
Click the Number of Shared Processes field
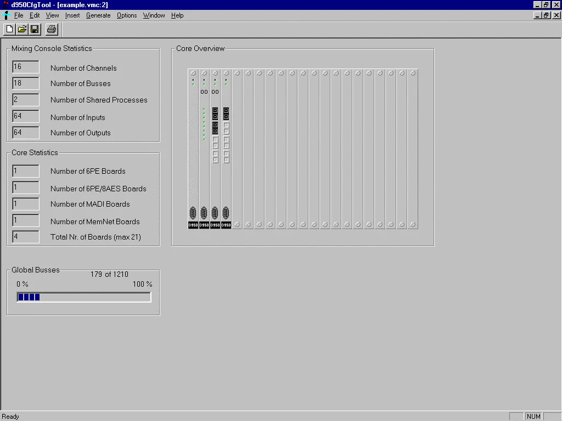[26, 100]
